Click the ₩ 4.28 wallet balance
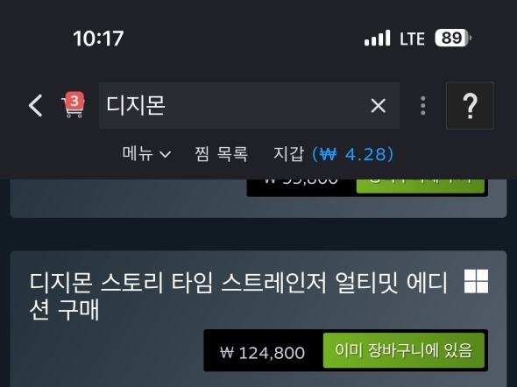This screenshot has width=517, height=387. tap(353, 154)
